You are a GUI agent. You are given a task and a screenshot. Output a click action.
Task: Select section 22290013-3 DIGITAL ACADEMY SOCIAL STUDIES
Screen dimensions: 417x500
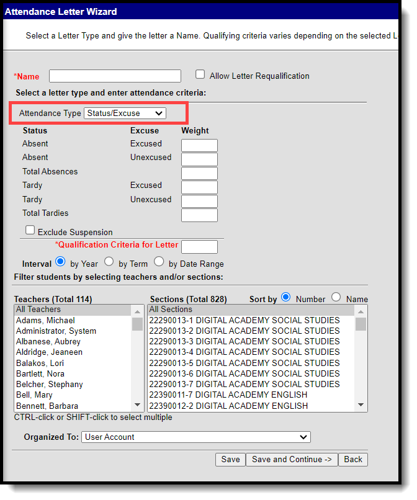[x=251, y=342]
